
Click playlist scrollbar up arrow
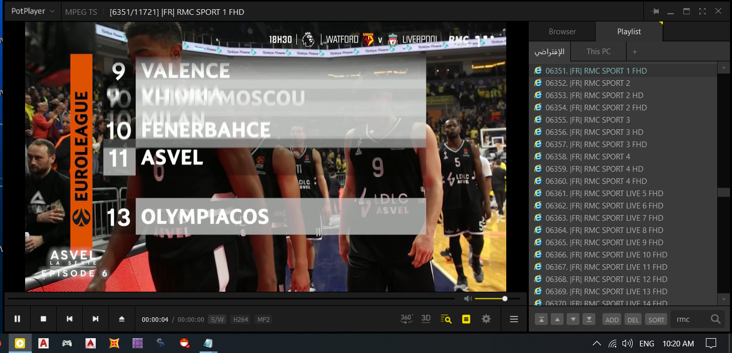coord(723,67)
